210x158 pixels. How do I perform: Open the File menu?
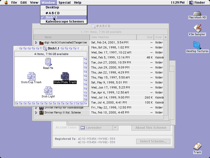[x=14, y=3]
